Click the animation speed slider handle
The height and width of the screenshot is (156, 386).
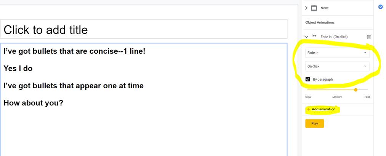tap(356, 90)
